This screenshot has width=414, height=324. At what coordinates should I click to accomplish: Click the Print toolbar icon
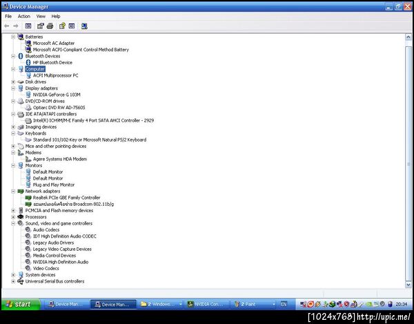click(x=50, y=26)
